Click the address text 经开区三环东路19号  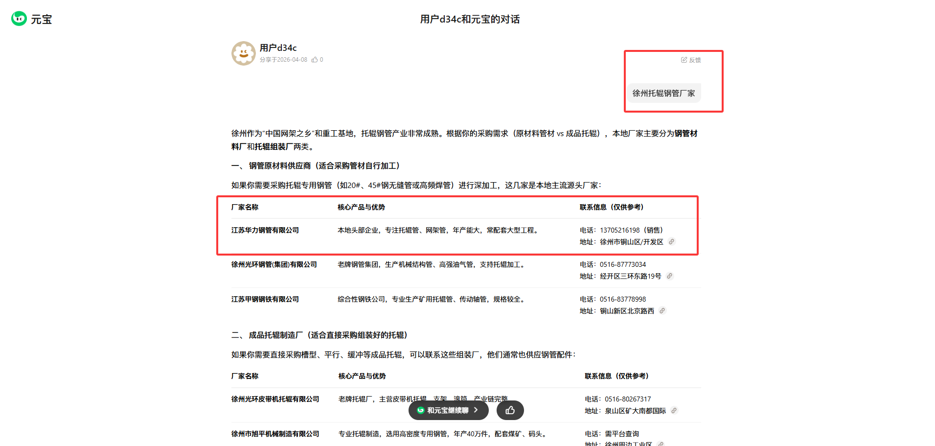[x=631, y=276]
